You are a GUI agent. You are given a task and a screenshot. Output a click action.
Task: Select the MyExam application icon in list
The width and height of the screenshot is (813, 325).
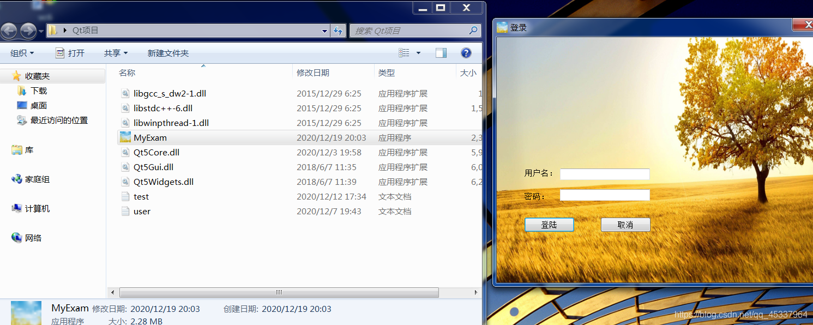[125, 138]
